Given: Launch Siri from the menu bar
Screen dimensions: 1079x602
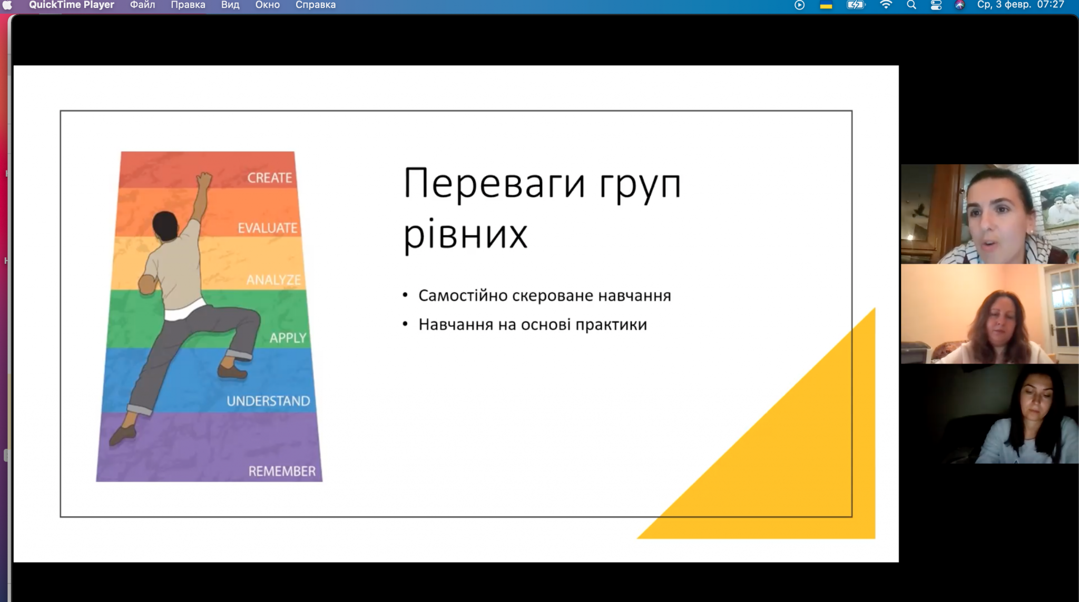Looking at the screenshot, I should pos(959,5).
